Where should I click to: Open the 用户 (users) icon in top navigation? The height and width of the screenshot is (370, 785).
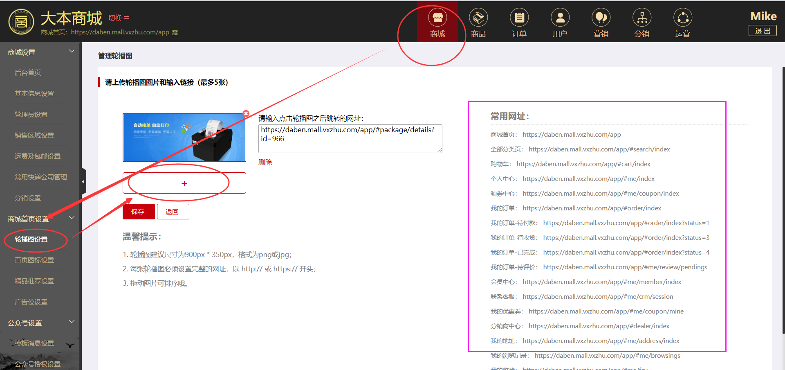point(560,18)
